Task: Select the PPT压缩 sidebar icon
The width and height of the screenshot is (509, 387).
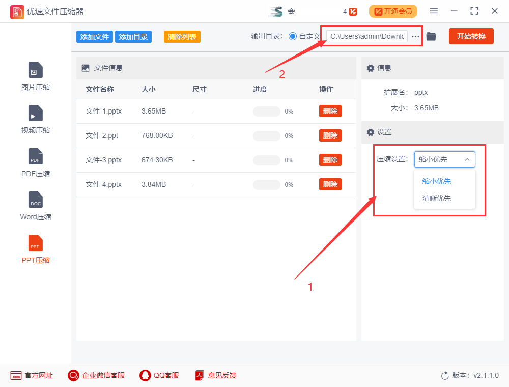Action: point(35,249)
